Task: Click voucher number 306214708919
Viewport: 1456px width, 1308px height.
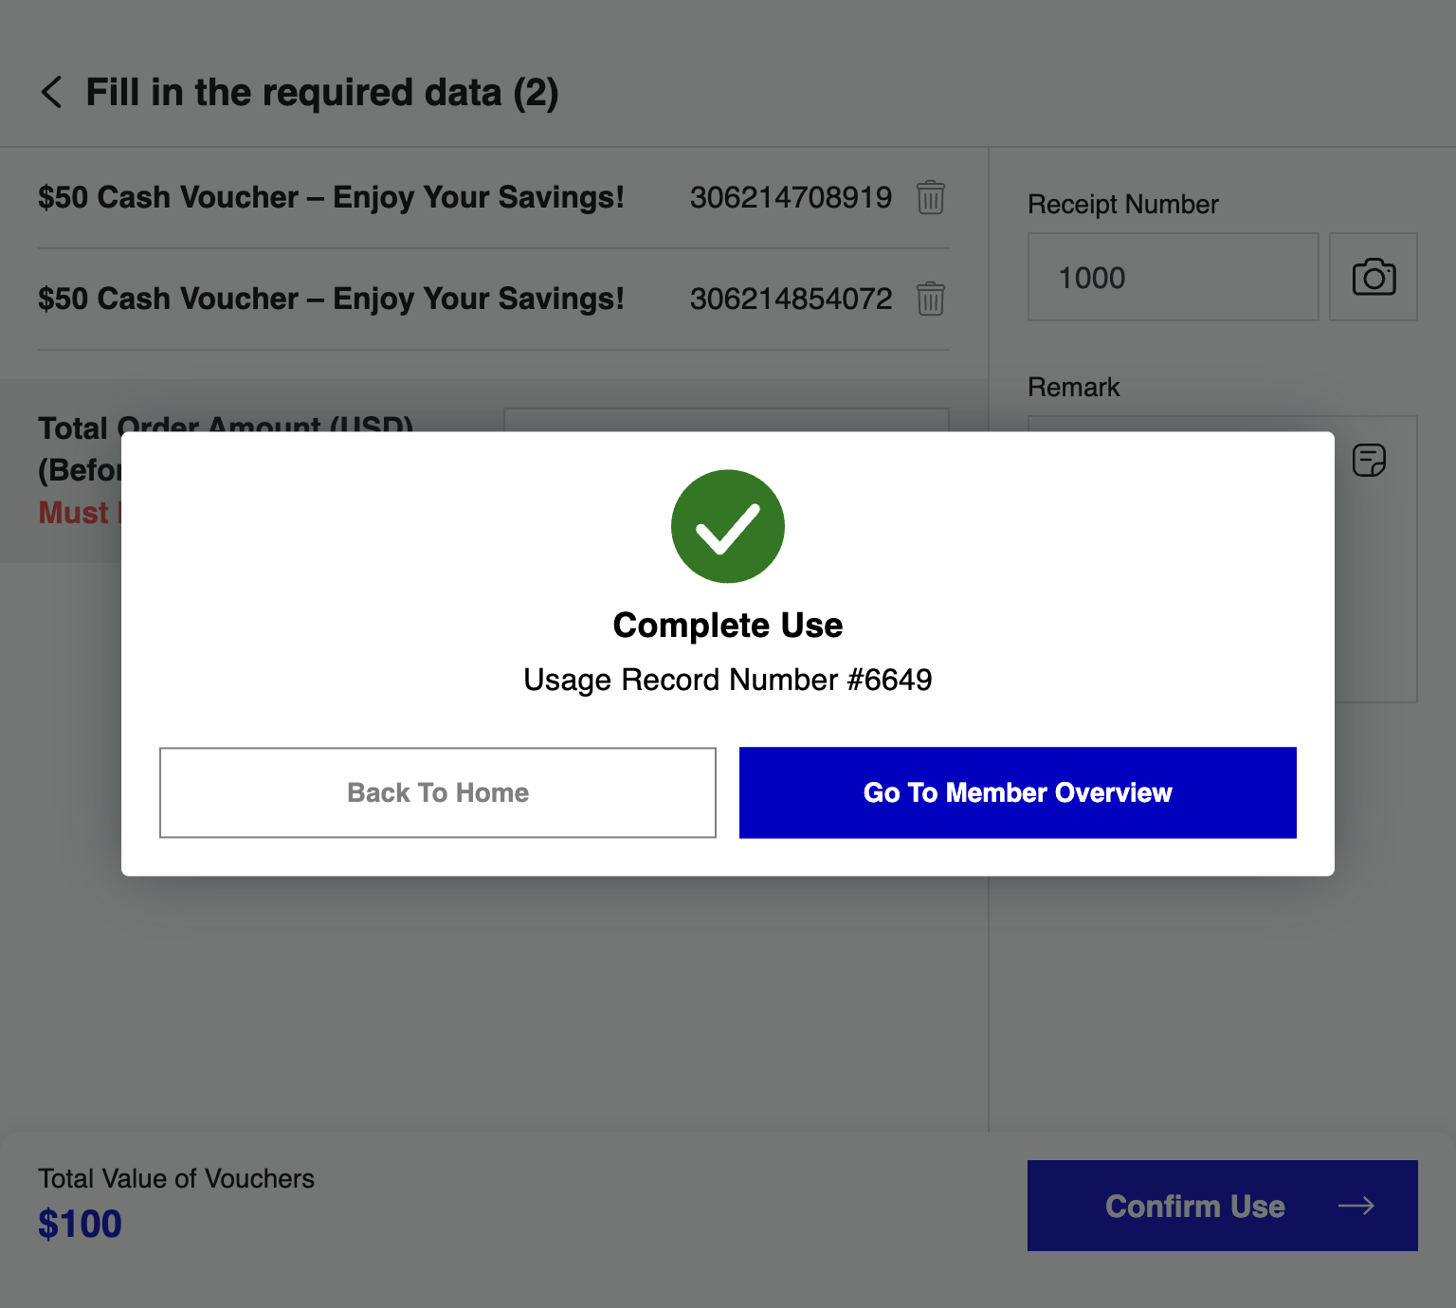Action: [791, 197]
